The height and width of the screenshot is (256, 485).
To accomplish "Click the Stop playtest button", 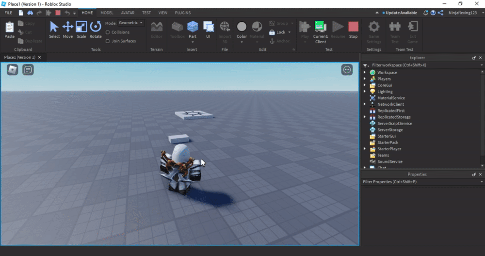I will pos(353,29).
